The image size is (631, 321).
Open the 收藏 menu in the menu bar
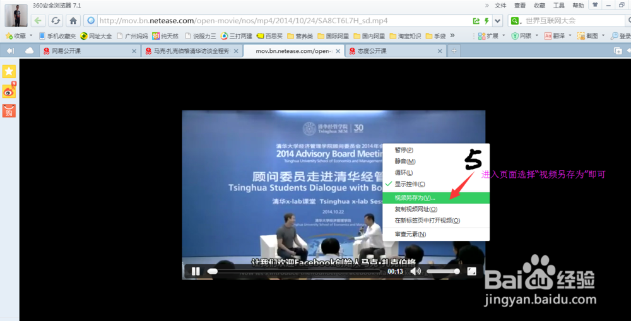click(x=540, y=6)
